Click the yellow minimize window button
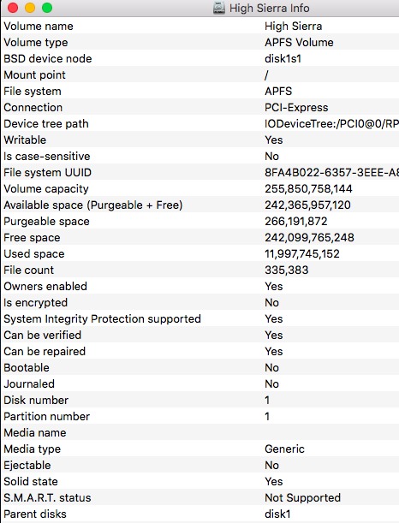Image resolution: width=399 pixels, height=523 pixels. click(30, 8)
